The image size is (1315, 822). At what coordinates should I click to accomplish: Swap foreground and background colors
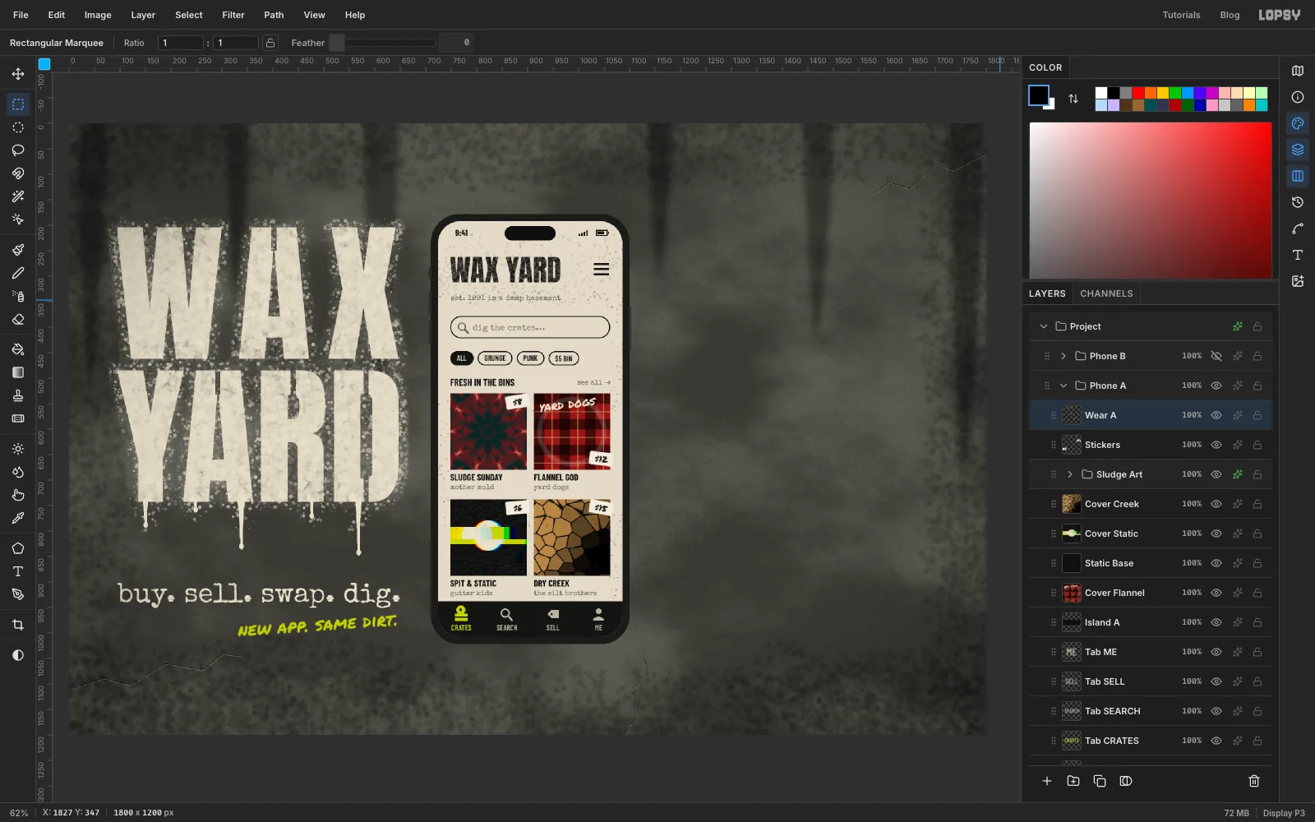(x=1073, y=99)
